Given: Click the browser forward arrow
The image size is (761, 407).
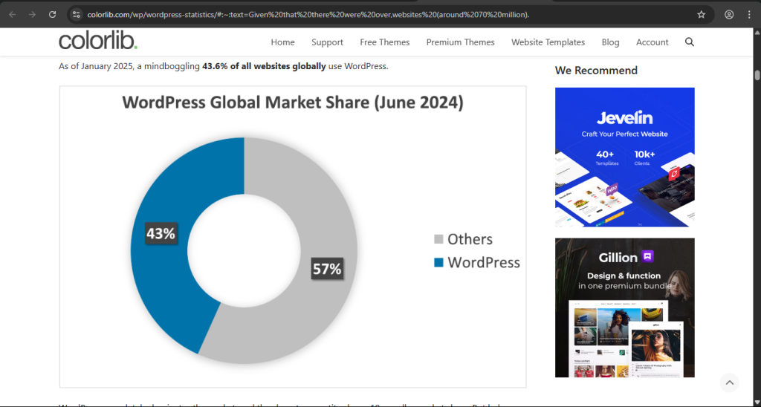Looking at the screenshot, I should pyautogui.click(x=32, y=15).
